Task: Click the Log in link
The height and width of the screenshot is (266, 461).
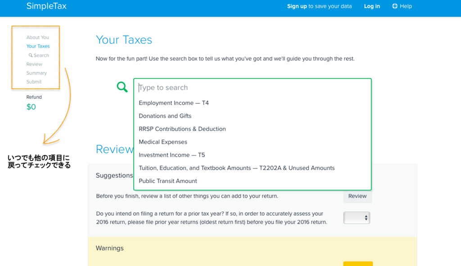Action: pyautogui.click(x=372, y=6)
